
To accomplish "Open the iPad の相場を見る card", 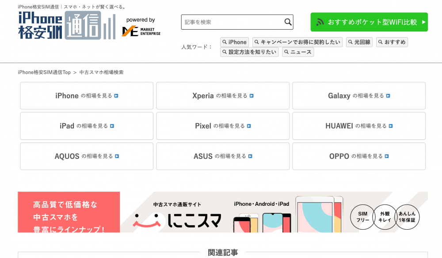I will coord(87,126).
